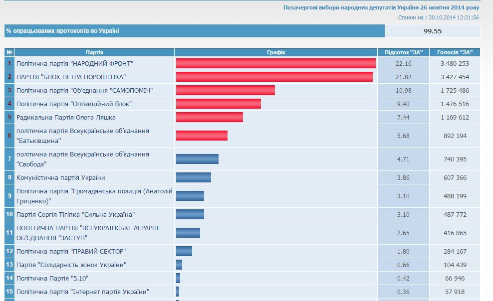Screen dimensions: 493x301
Task: Click the 'Відсоток "ЗА"' column header
Action: coord(403,52)
